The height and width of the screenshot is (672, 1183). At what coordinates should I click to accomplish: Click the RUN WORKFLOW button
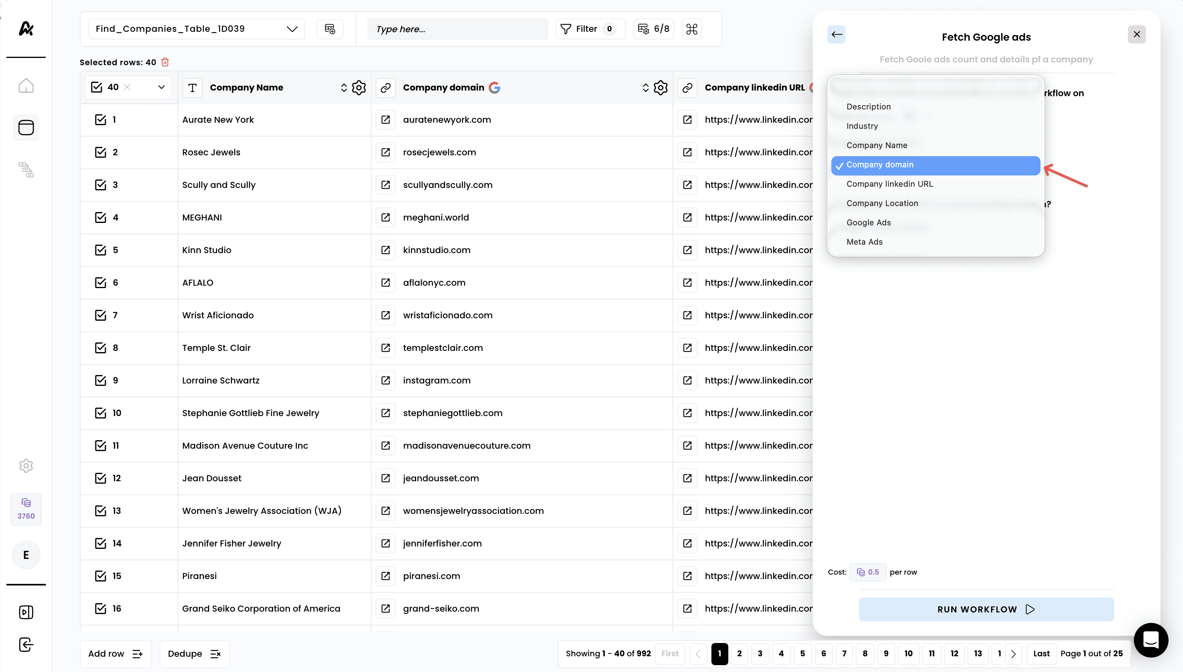tap(986, 609)
